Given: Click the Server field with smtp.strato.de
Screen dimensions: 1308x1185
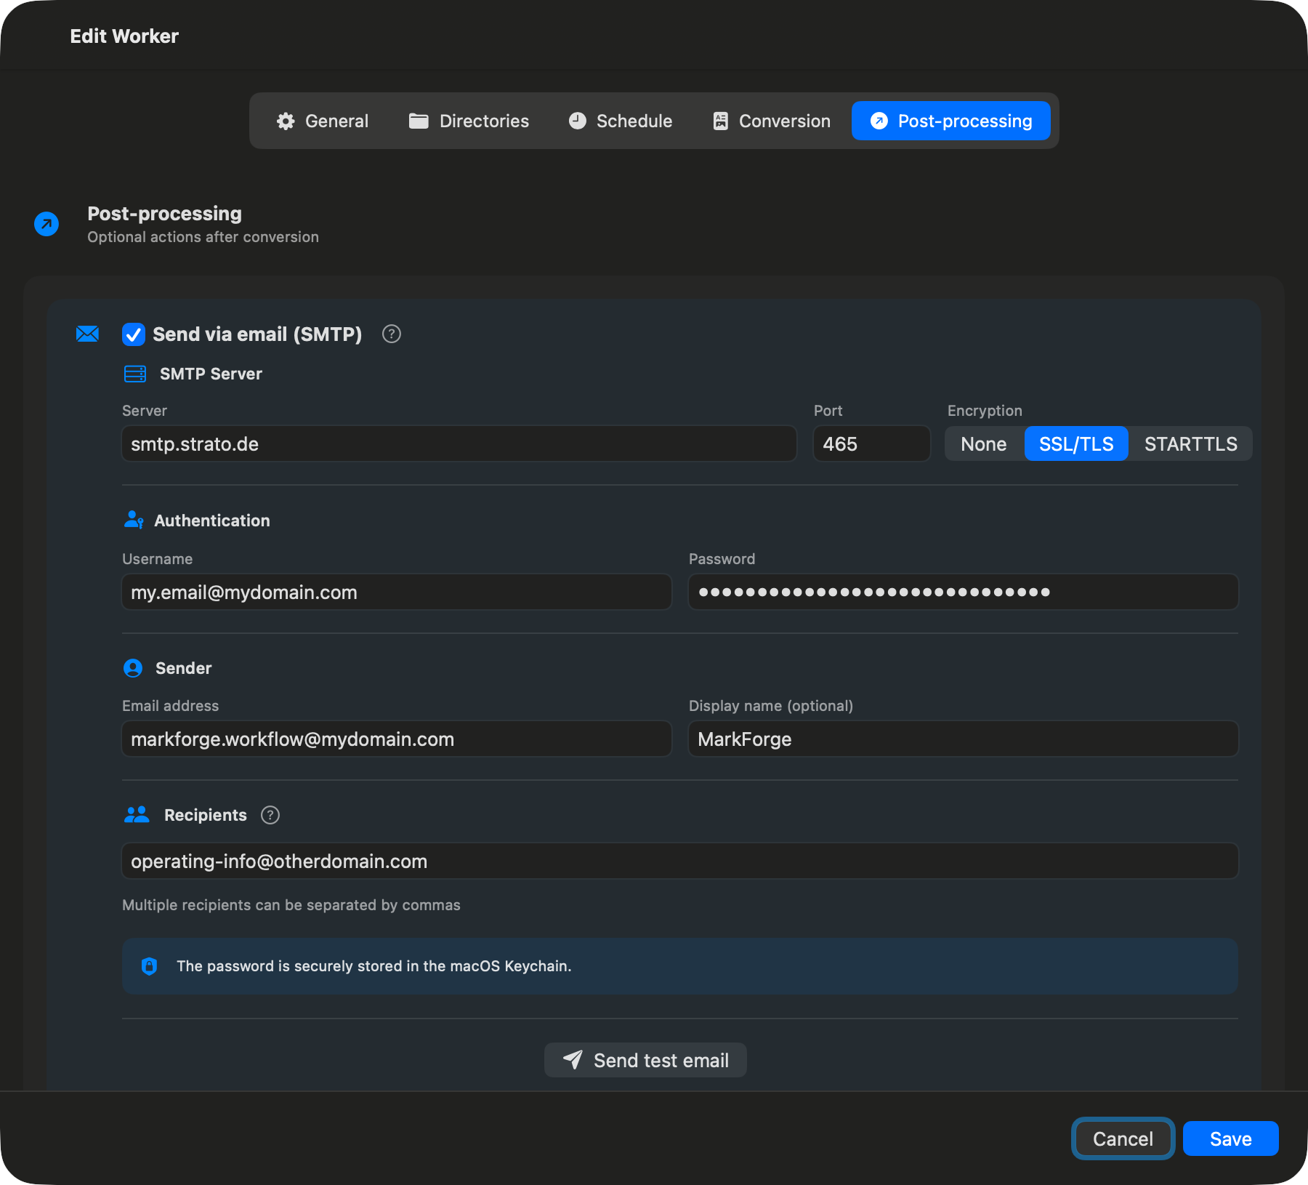Looking at the screenshot, I should (x=459, y=443).
